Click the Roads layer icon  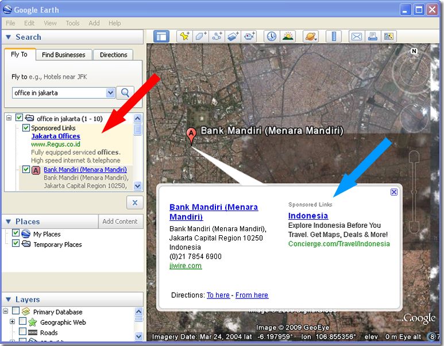(x=33, y=332)
